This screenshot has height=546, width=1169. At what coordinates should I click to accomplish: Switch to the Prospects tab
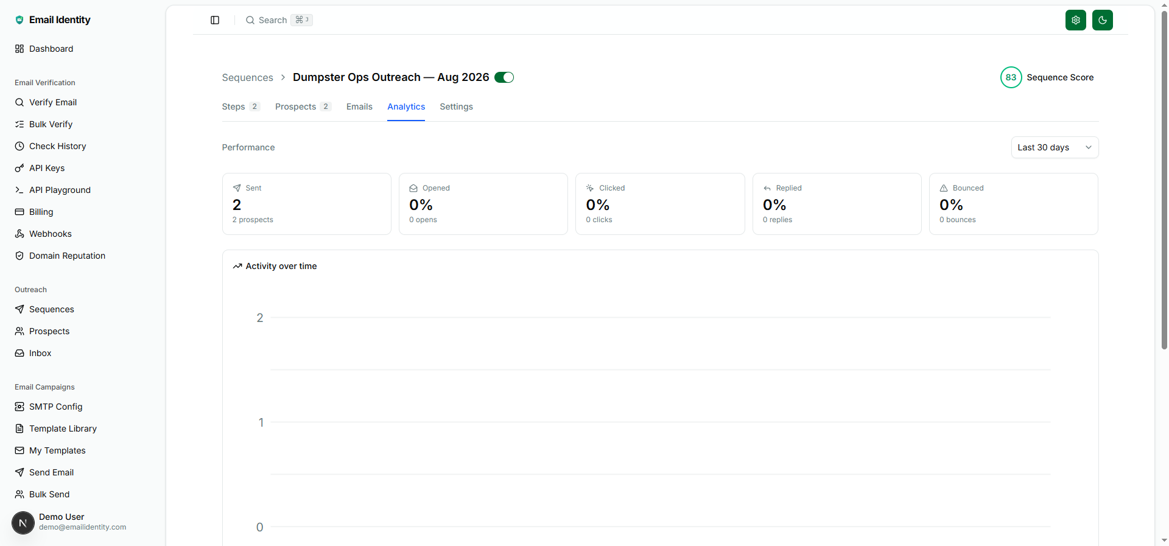click(303, 107)
